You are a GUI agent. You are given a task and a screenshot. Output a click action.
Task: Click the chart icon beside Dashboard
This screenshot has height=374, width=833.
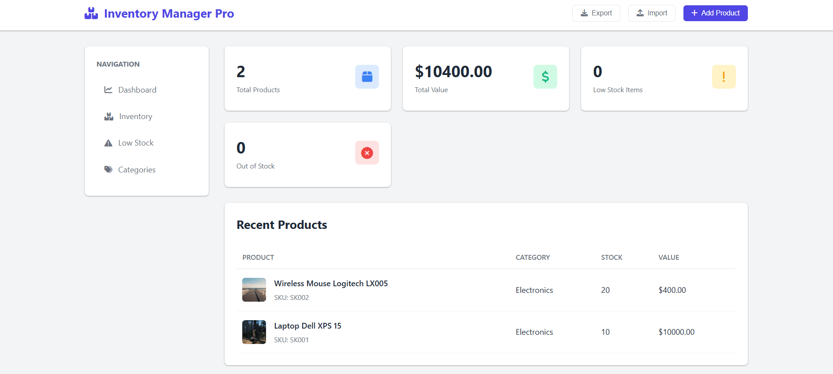(x=108, y=90)
